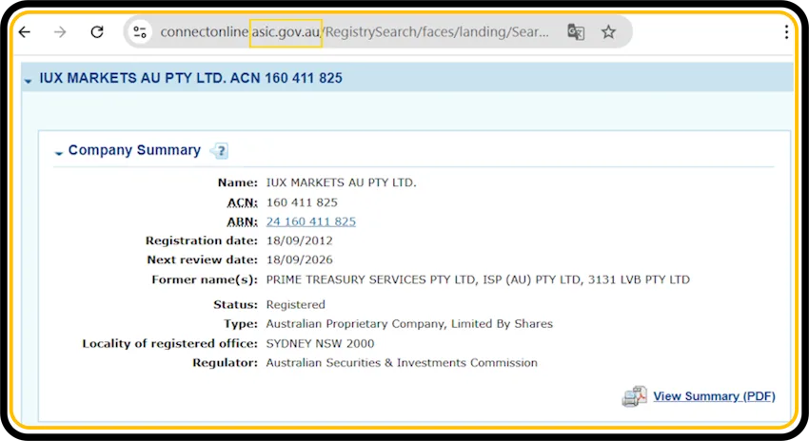
Task: Select registration date 18/09/2012
Action: click(299, 240)
